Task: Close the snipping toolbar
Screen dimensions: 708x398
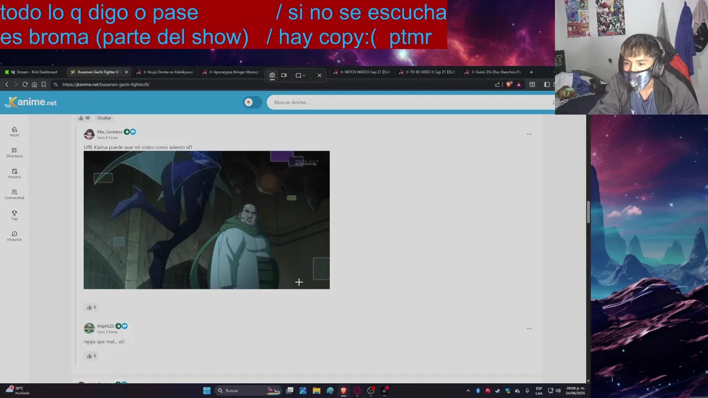Action: click(x=319, y=75)
